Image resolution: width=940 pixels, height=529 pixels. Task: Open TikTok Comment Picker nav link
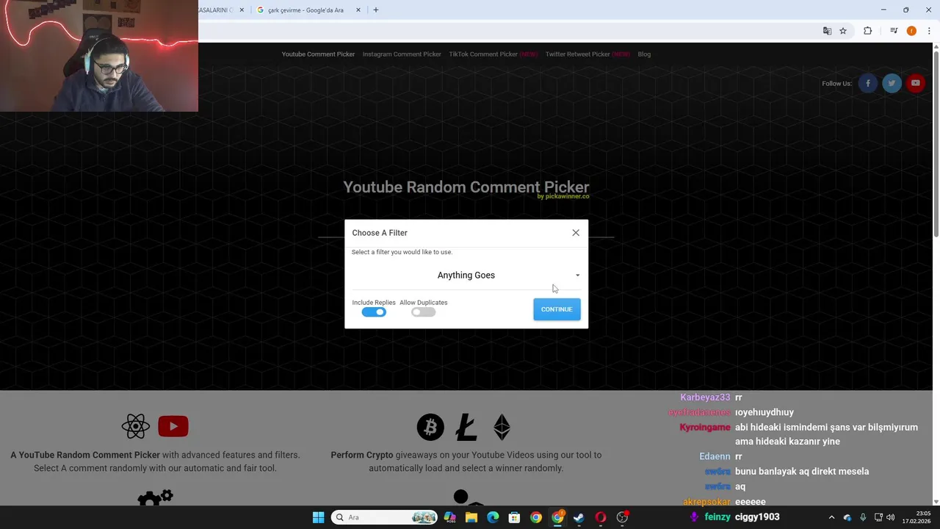tap(493, 54)
